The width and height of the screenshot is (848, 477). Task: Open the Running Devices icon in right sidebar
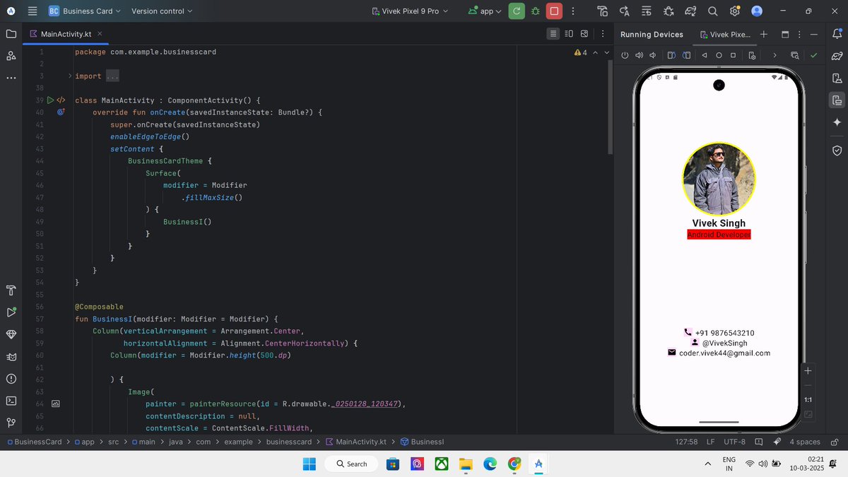click(x=837, y=100)
